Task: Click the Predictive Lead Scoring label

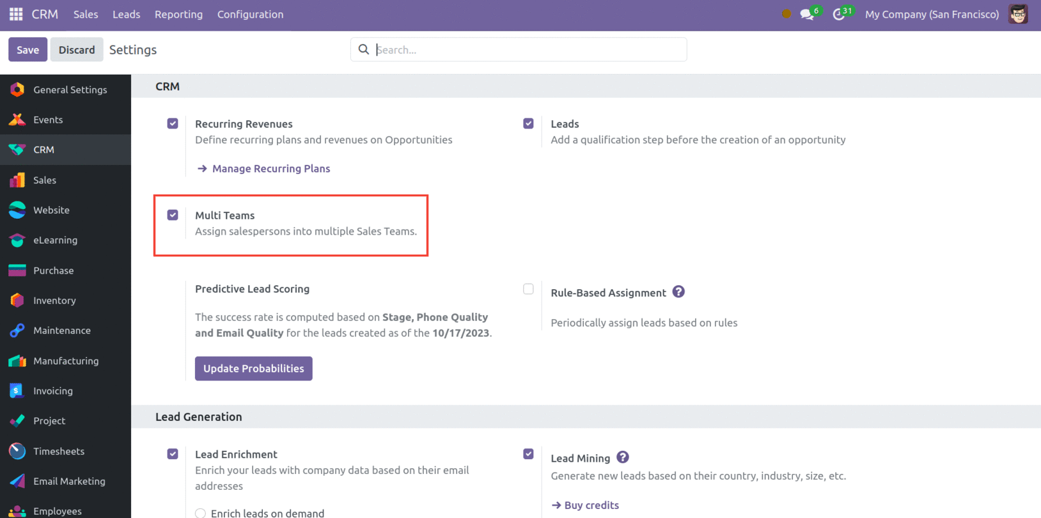Action: (252, 289)
